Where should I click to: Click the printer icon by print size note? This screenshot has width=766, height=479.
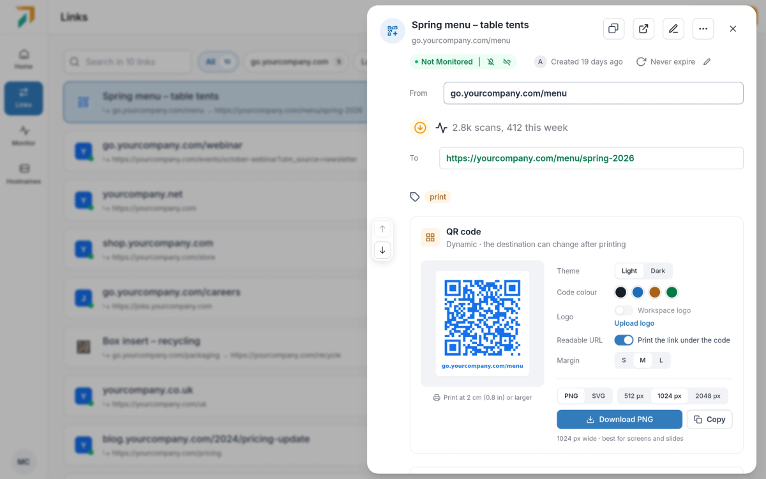[x=437, y=397]
